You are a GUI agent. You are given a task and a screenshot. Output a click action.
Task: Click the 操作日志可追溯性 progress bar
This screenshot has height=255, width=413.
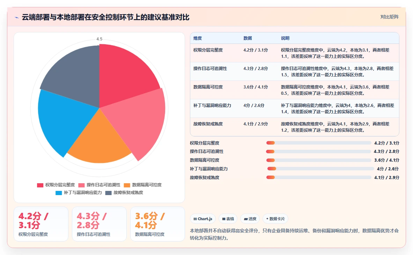point(318,152)
